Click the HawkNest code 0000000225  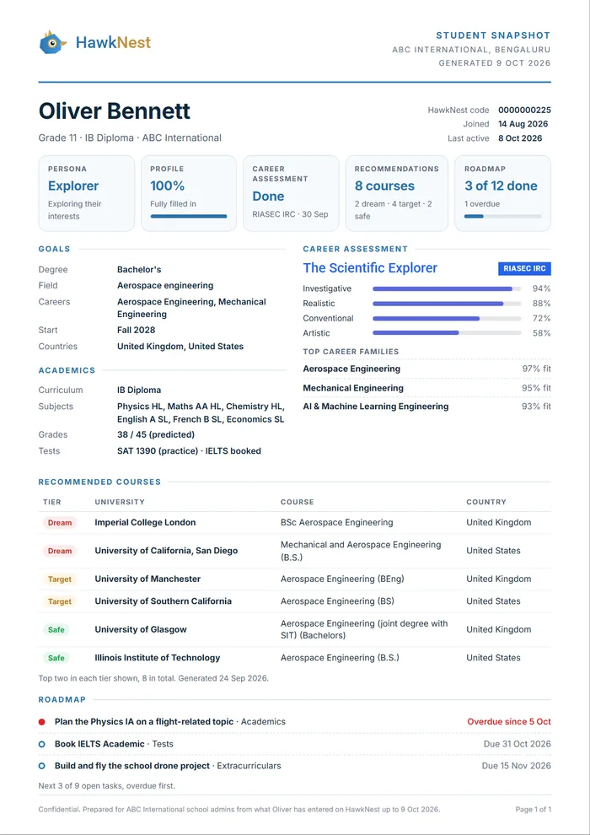524,110
